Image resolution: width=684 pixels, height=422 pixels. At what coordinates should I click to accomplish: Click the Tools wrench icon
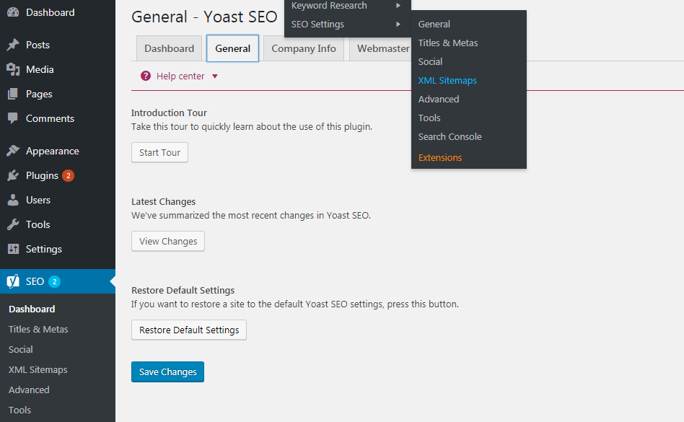coord(13,224)
